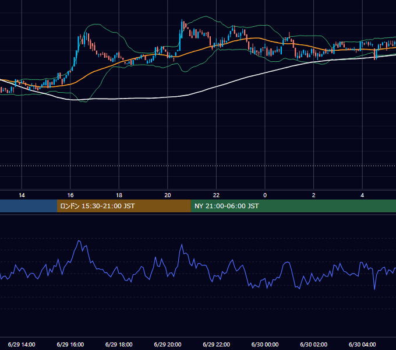The height and width of the screenshot is (350, 396).
Task: Select the 2 hour axis label
Action: [314, 195]
